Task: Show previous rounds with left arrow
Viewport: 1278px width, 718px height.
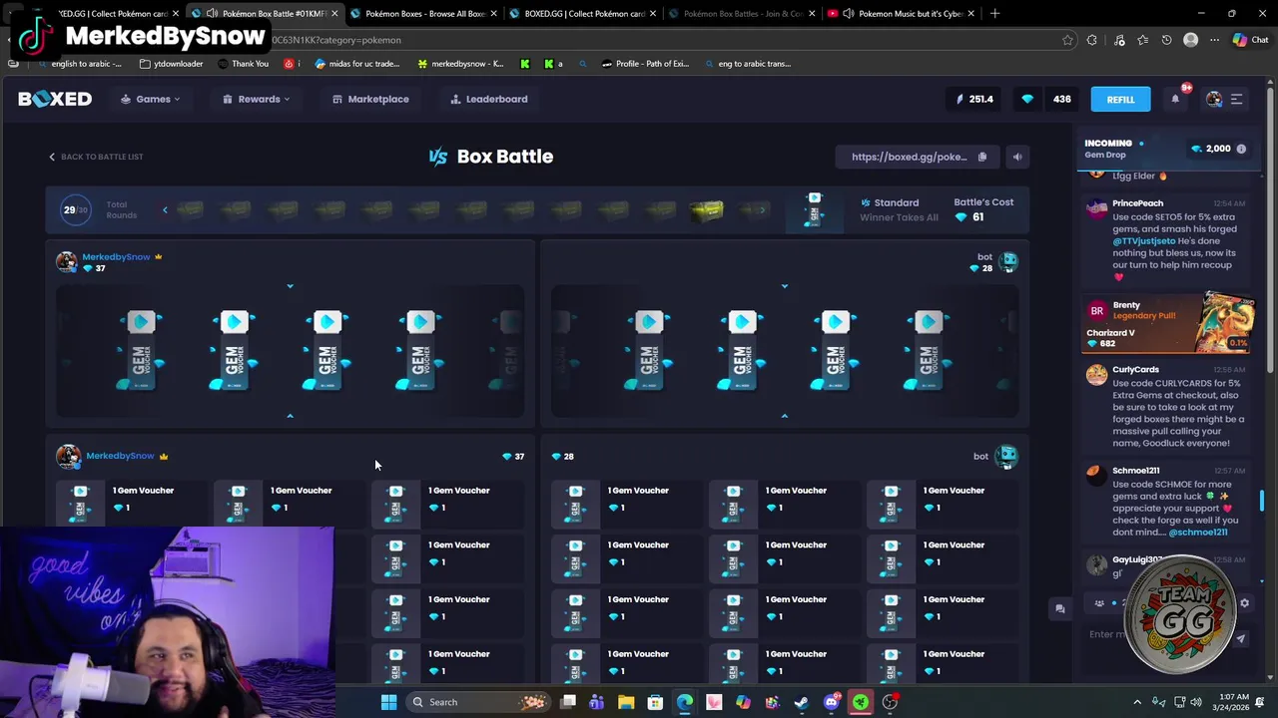Action: point(165,209)
